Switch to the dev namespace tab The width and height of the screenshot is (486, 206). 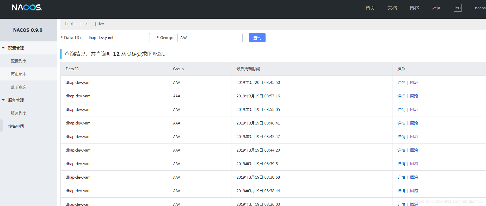pyautogui.click(x=101, y=24)
